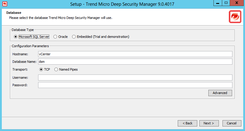Maximize the Setup window
The image size is (245, 131).
tap(226, 3)
